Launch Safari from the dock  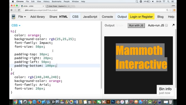(x=34, y=102)
